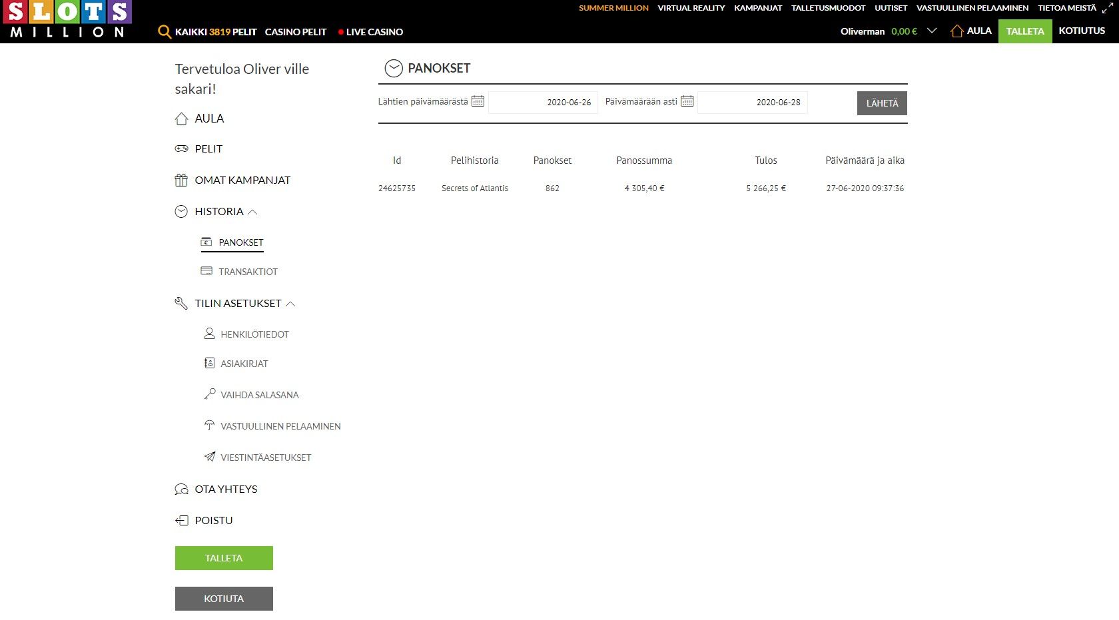
Task: Click the VIESTINTÄASETUKSET paper plane icon
Action: pyautogui.click(x=209, y=457)
